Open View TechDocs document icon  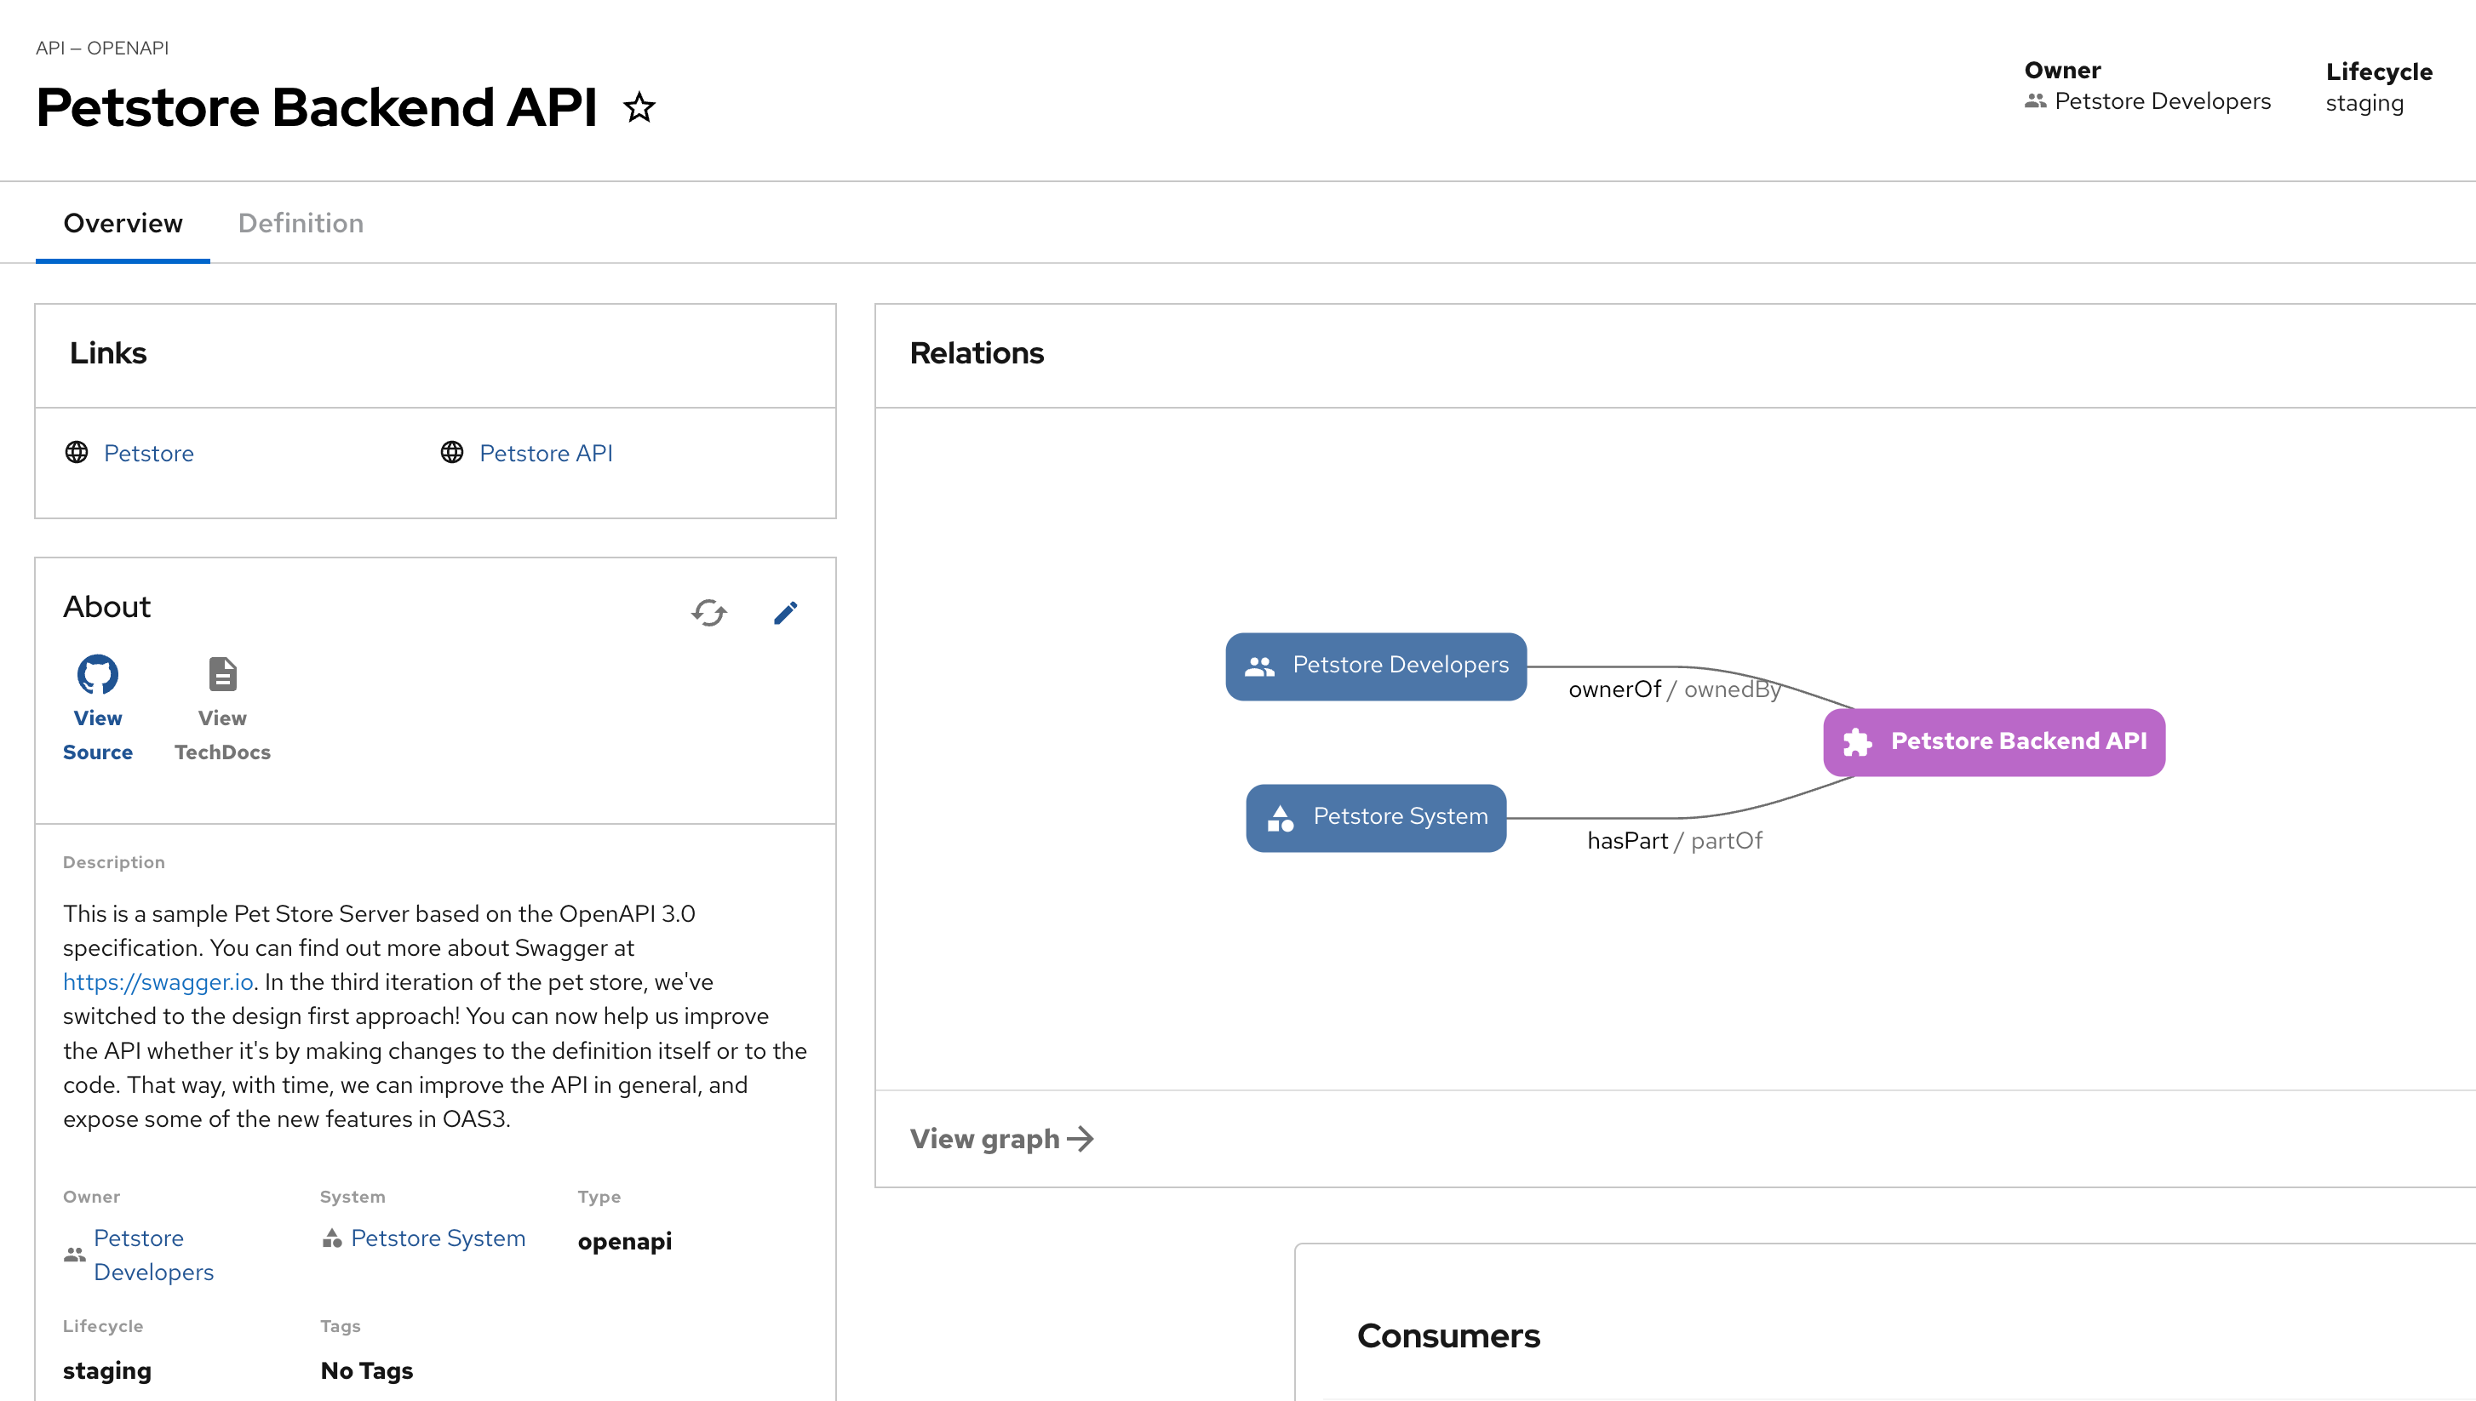[222, 674]
